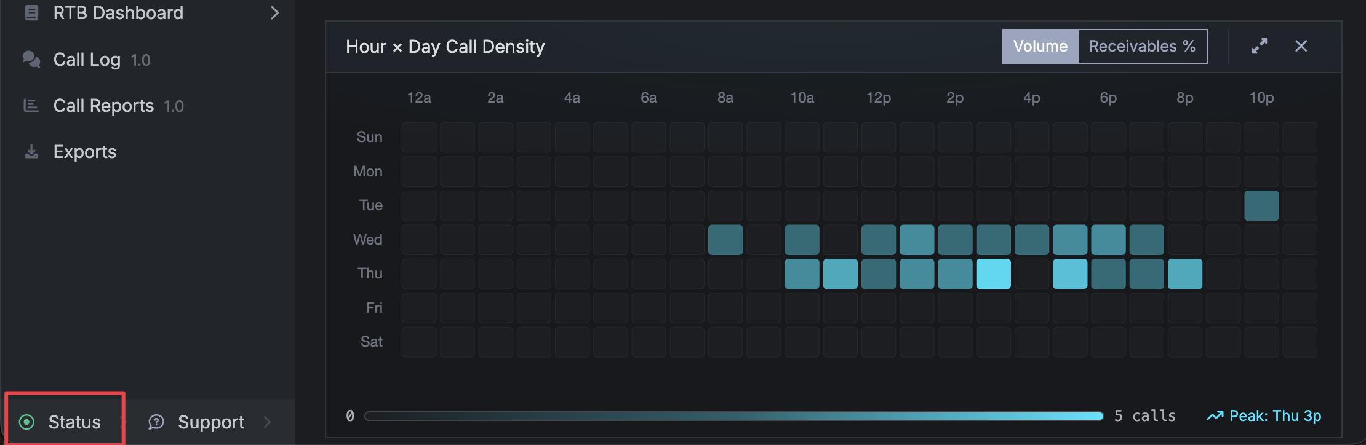
Task: Open the Exports page
Action: 85,152
